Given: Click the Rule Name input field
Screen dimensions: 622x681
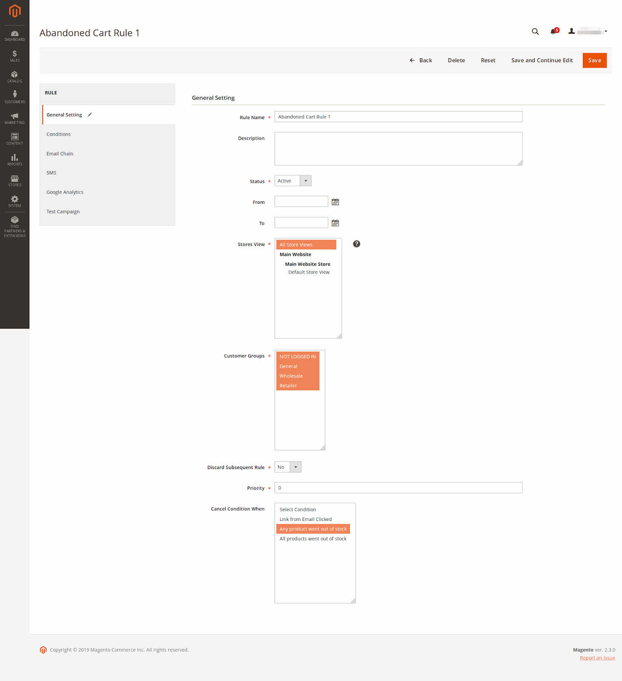Looking at the screenshot, I should 398,117.
